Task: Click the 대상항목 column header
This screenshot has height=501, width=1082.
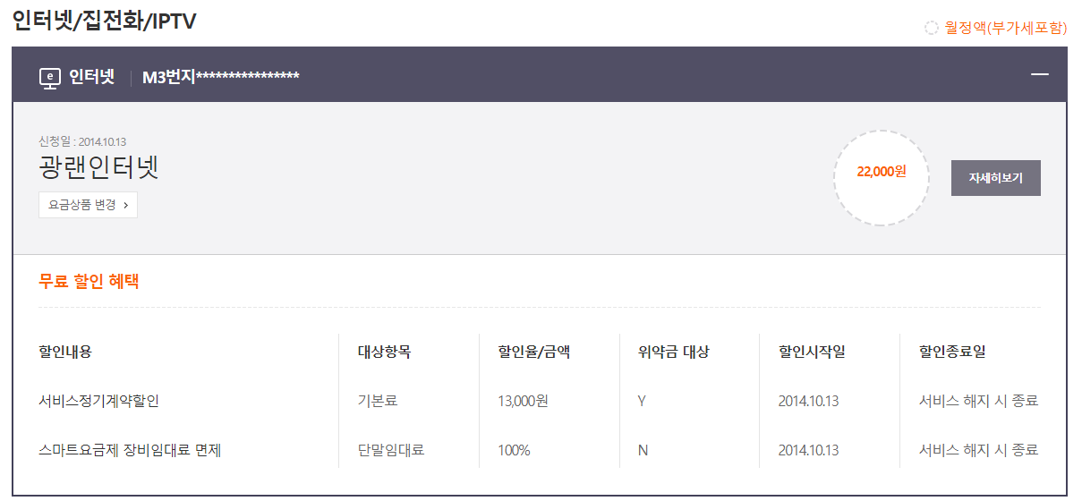Action: coord(384,352)
